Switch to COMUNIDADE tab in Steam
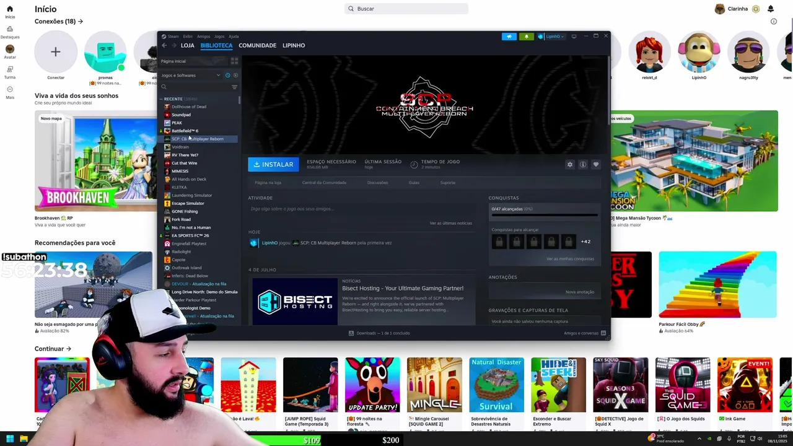The height and width of the screenshot is (446, 793). pyautogui.click(x=258, y=45)
